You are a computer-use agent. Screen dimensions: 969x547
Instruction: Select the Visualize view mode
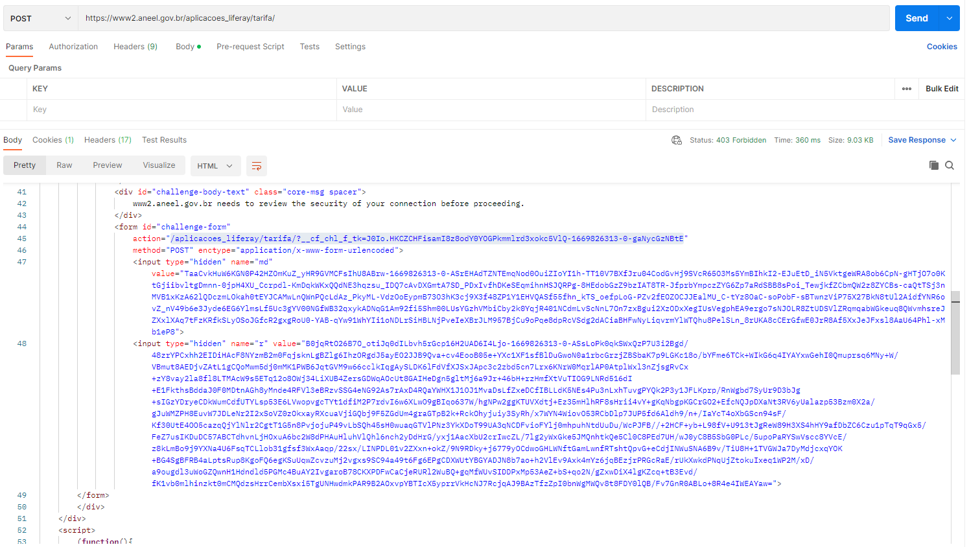159,165
